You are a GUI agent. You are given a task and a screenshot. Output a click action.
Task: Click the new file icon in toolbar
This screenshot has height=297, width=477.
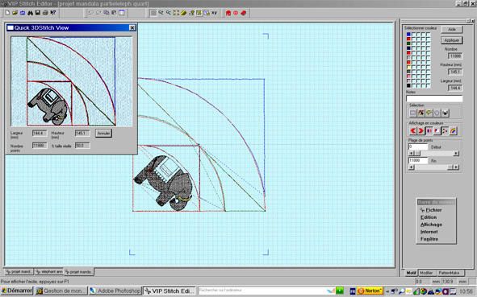point(7,13)
